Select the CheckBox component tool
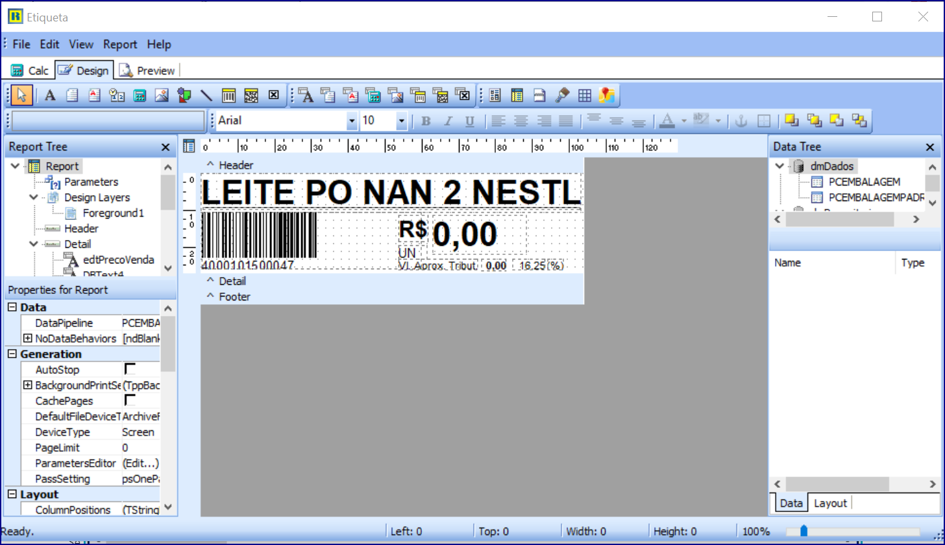This screenshot has width=945, height=545. [273, 95]
